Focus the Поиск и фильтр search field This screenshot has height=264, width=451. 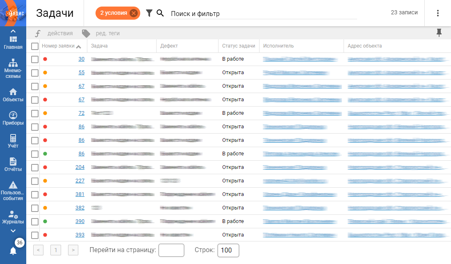tap(264, 14)
